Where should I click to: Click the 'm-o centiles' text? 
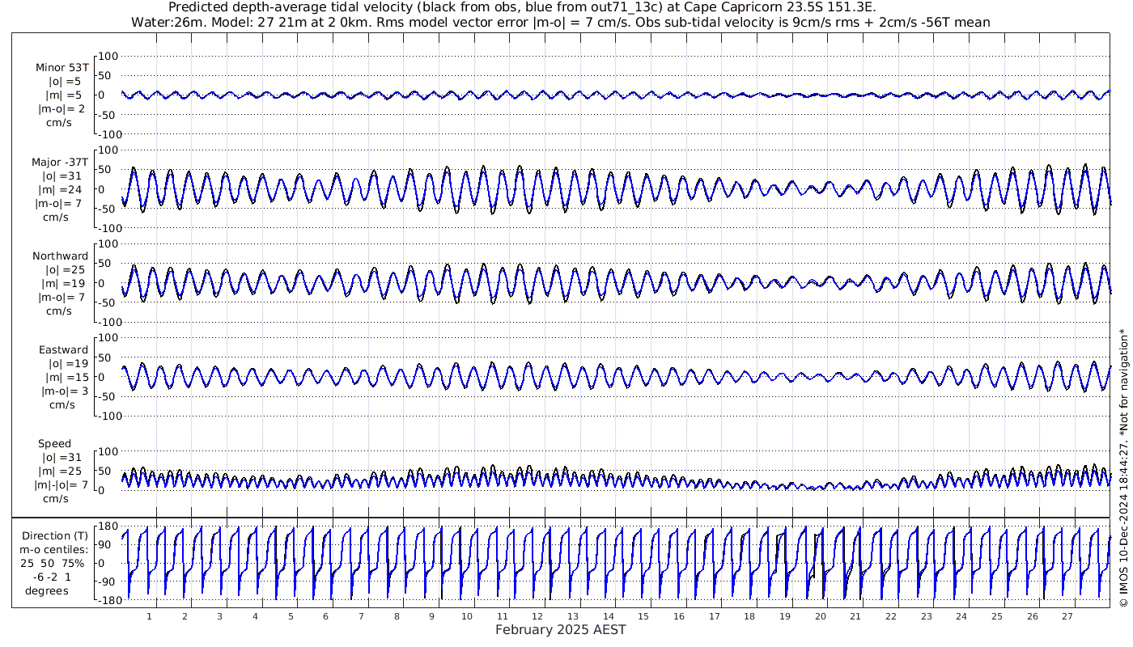pos(56,551)
